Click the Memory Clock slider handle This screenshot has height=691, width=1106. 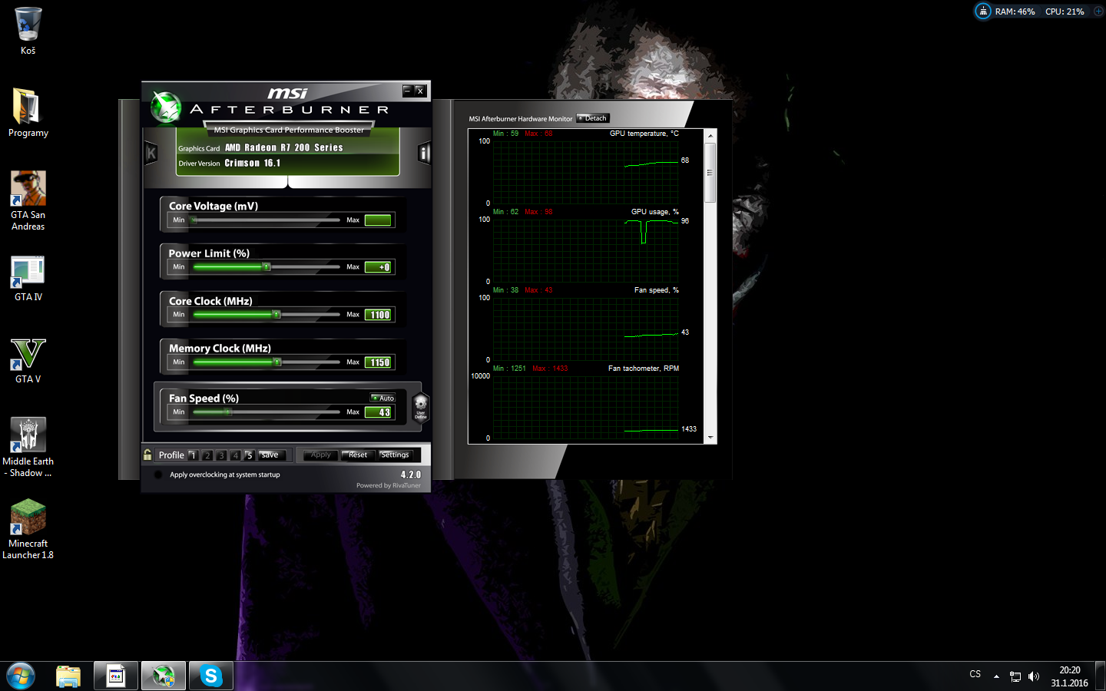pyautogui.click(x=277, y=362)
